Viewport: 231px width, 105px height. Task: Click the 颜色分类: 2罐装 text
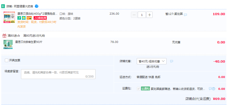[x=70, y=18]
